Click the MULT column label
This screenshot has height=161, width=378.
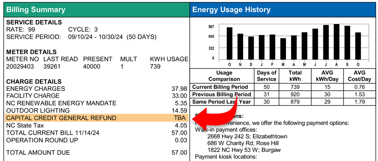pyautogui.click(x=129, y=59)
